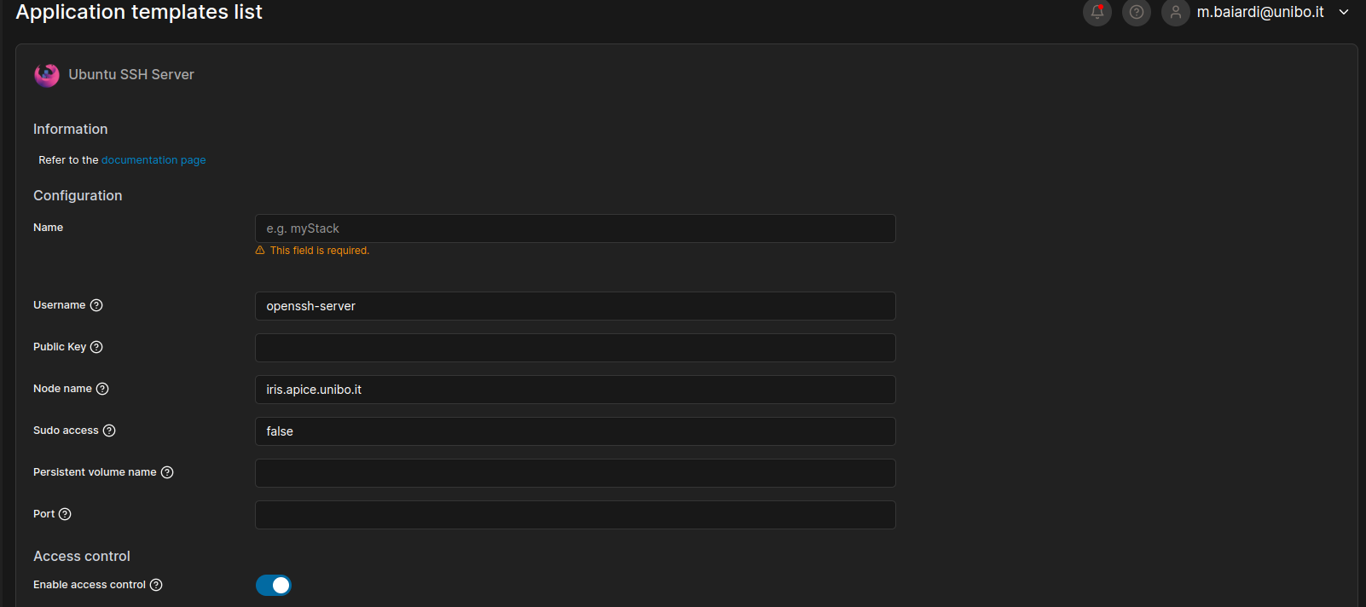1366x607 pixels.
Task: Open the m.baiardi@unibo.it account menu
Action: click(x=1259, y=12)
